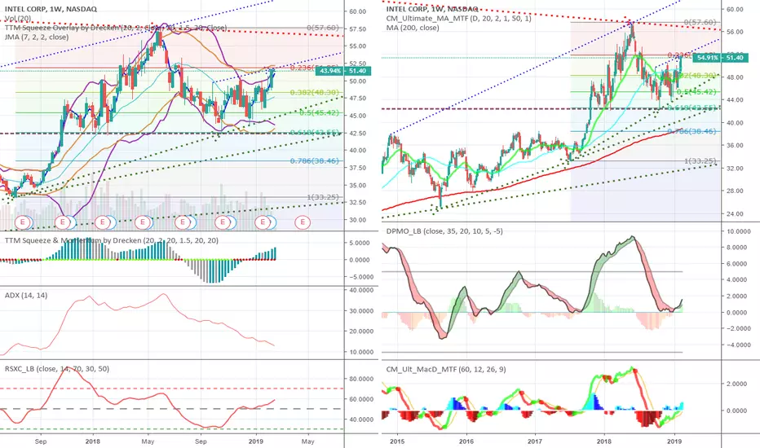
Task: Click the CM_Ult_MacD_MTF (60, 12, 26, 9) title
Action: pyautogui.click(x=446, y=369)
